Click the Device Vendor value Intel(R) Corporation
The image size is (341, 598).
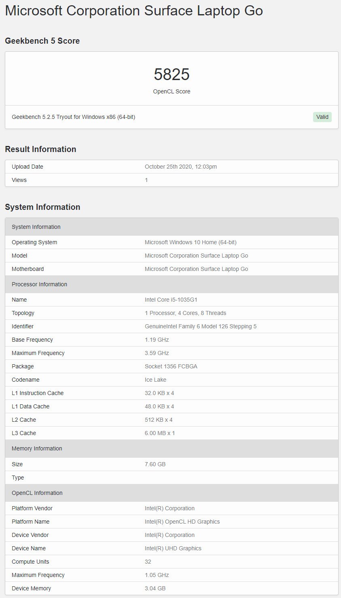click(x=169, y=535)
